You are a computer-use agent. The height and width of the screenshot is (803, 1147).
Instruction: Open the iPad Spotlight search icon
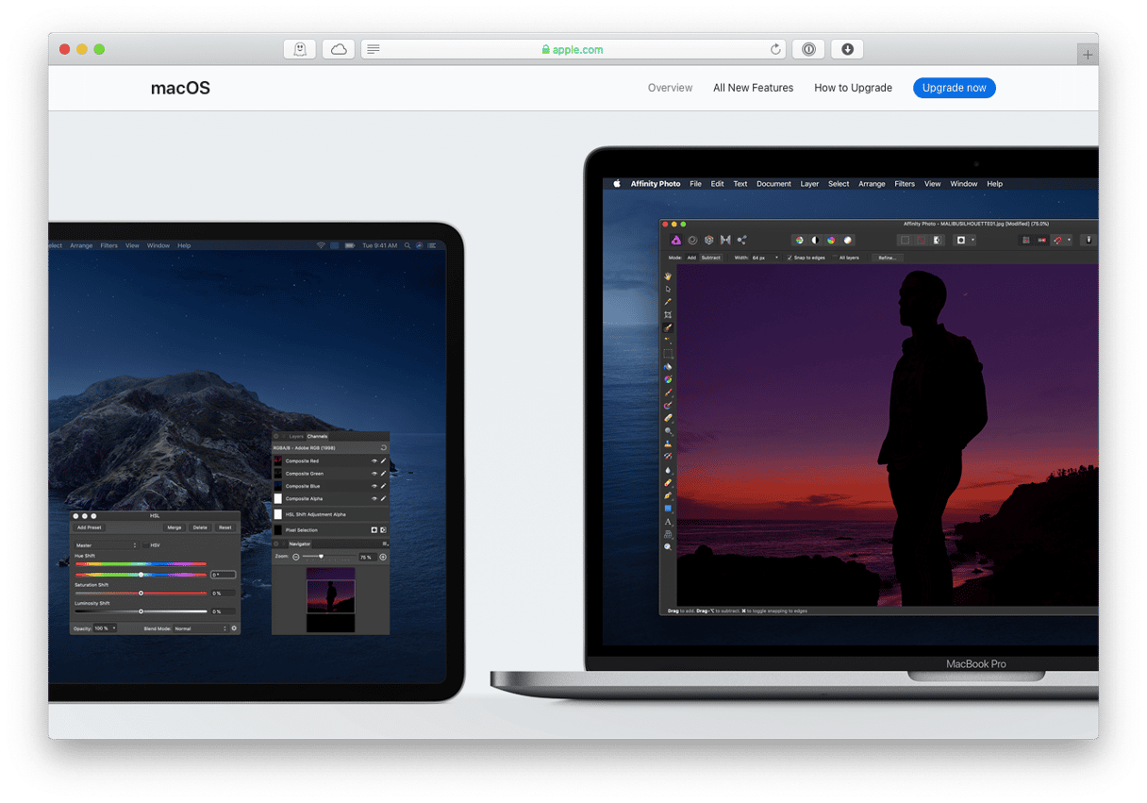click(x=408, y=245)
